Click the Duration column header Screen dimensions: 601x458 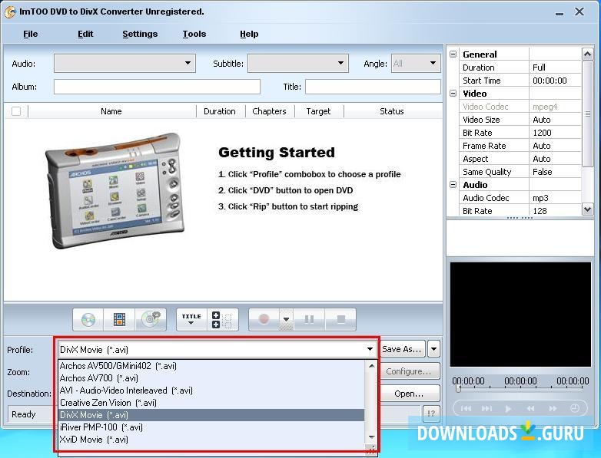[220, 111]
